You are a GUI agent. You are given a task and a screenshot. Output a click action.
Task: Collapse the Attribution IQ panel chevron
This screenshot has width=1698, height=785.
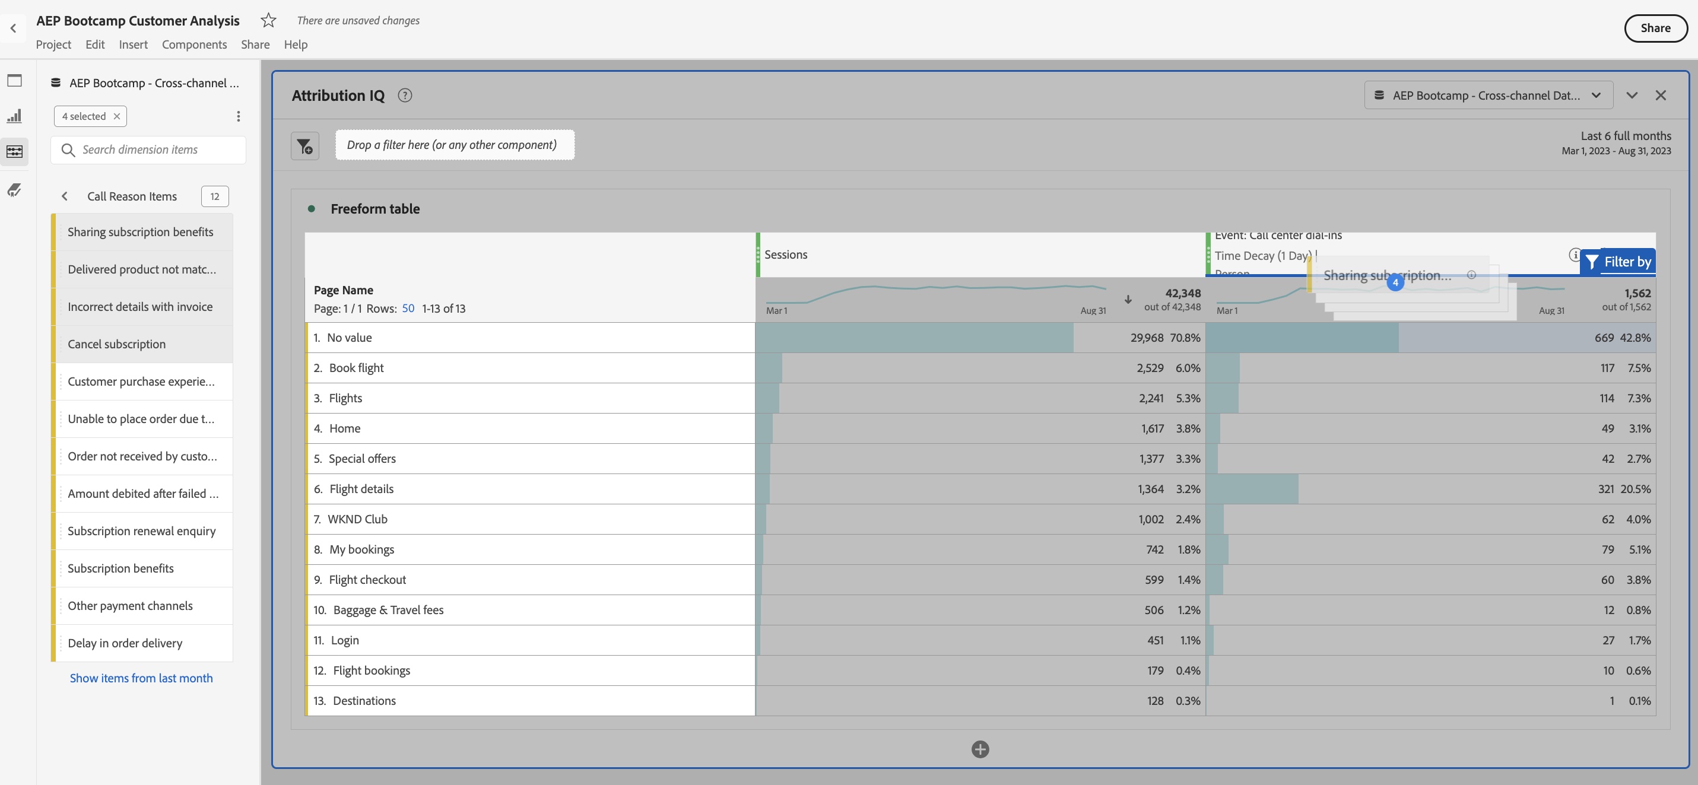1632,96
